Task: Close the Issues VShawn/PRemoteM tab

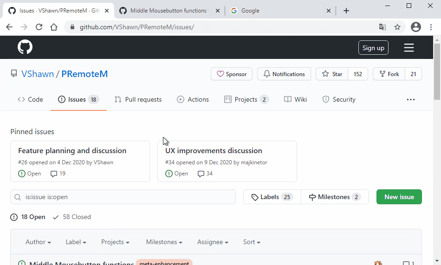Action: coord(107,11)
